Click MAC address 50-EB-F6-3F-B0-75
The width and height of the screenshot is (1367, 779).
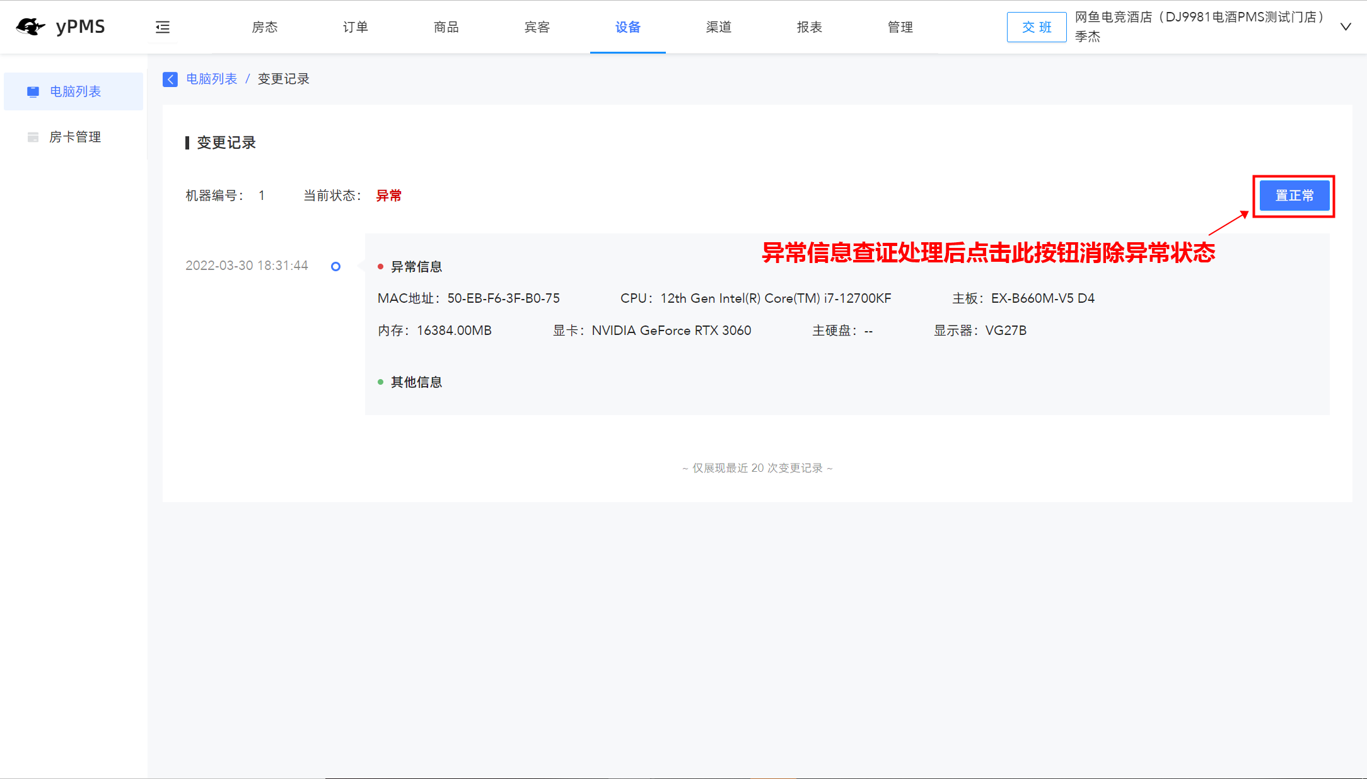click(x=504, y=298)
